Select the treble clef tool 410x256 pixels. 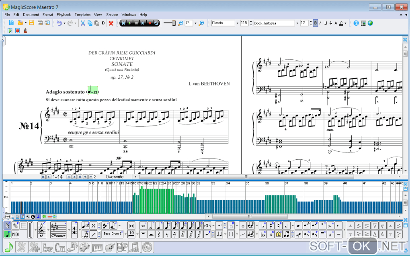click(42, 230)
